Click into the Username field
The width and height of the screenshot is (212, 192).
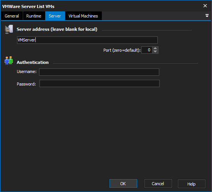coord(99,72)
